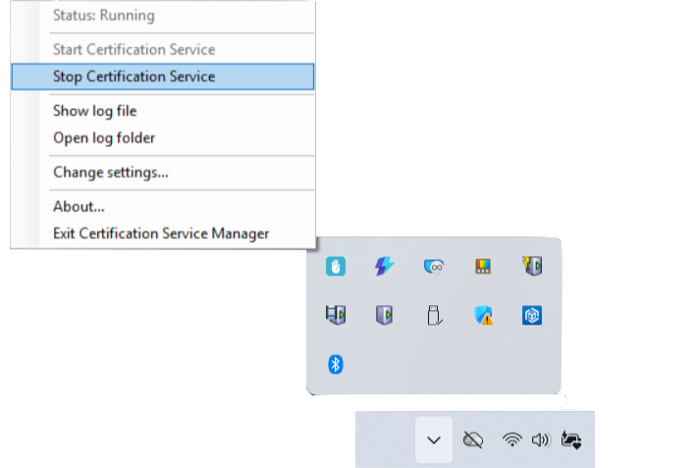Click the teal hand tray icon

(336, 266)
